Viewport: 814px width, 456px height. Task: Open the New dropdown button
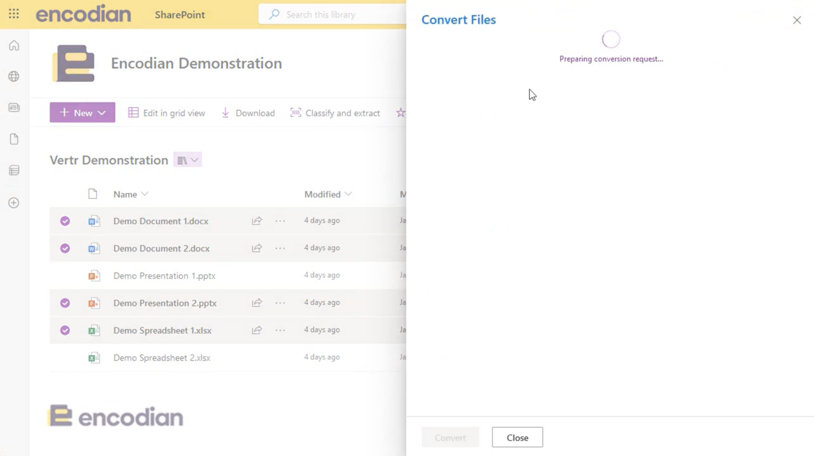82,113
